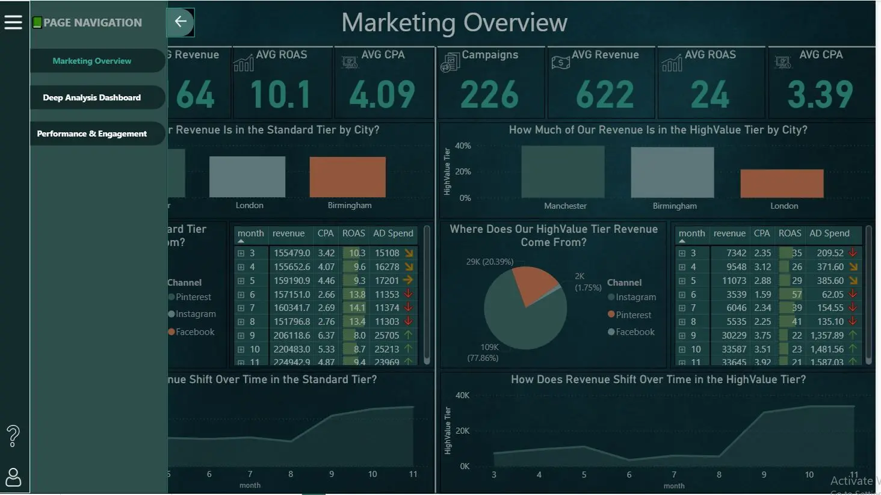This screenshot has height=495, width=881.
Task: Sort by CPA in the Standard tier table
Action: (x=326, y=233)
